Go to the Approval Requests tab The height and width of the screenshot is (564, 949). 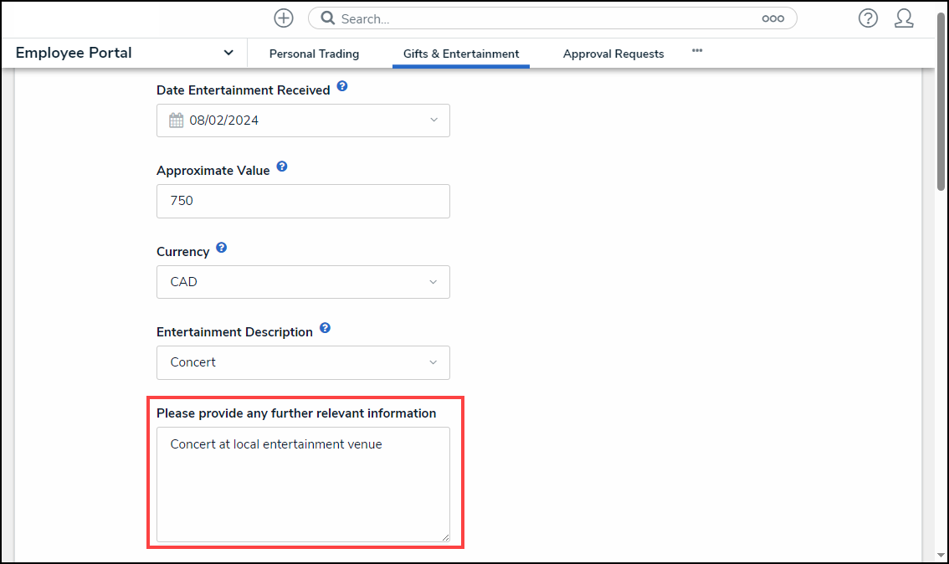pyautogui.click(x=613, y=54)
